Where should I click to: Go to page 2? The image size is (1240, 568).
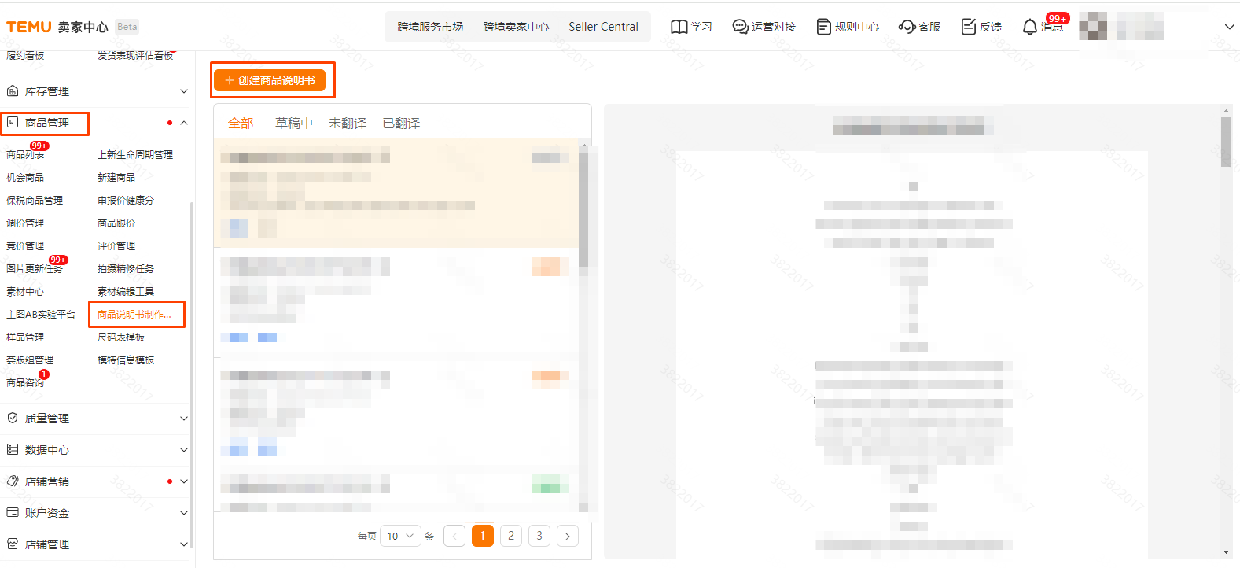tap(511, 536)
